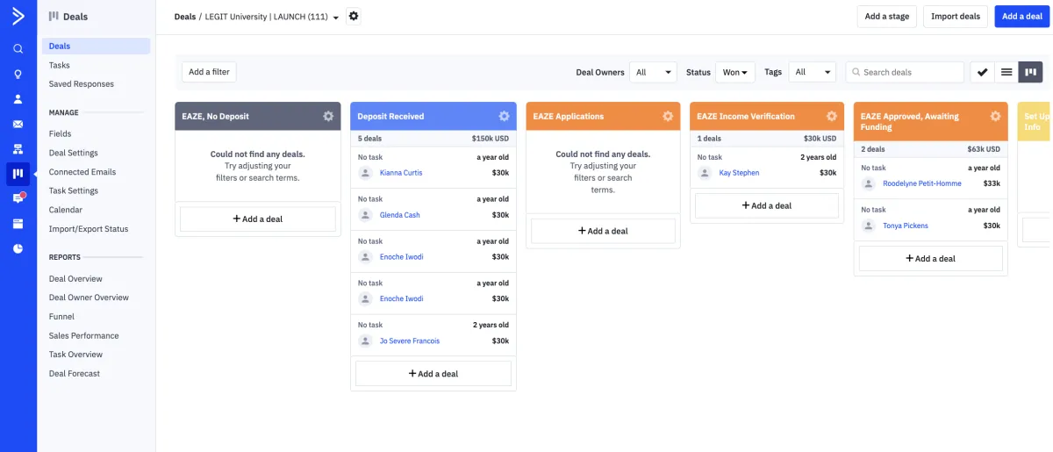Image resolution: width=1053 pixels, height=452 pixels.
Task: Switch to the list view
Action: (x=1006, y=72)
